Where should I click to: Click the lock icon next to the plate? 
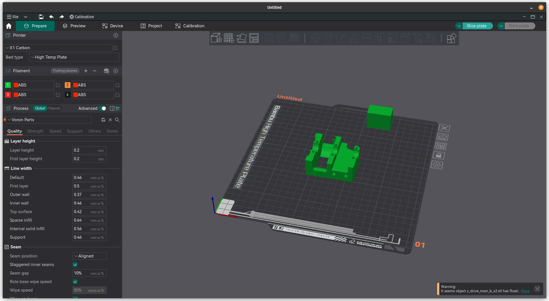pos(439,155)
